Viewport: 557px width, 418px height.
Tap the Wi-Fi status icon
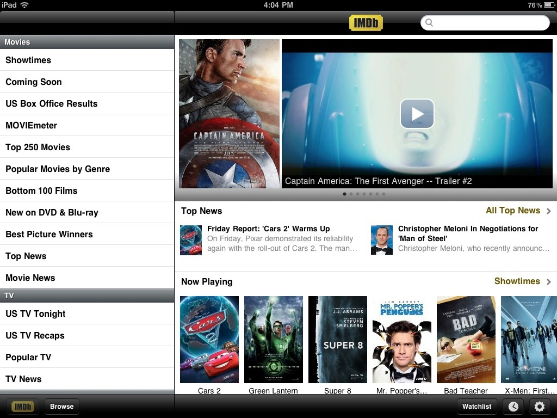pos(24,5)
